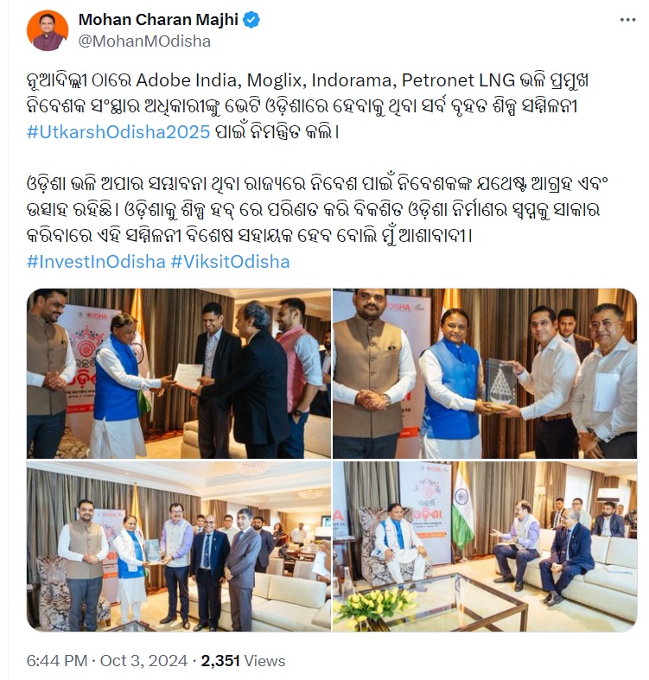Click the display name Mohan Charan Majhi
Image resolution: width=649 pixels, height=680 pixels.
pos(158,20)
